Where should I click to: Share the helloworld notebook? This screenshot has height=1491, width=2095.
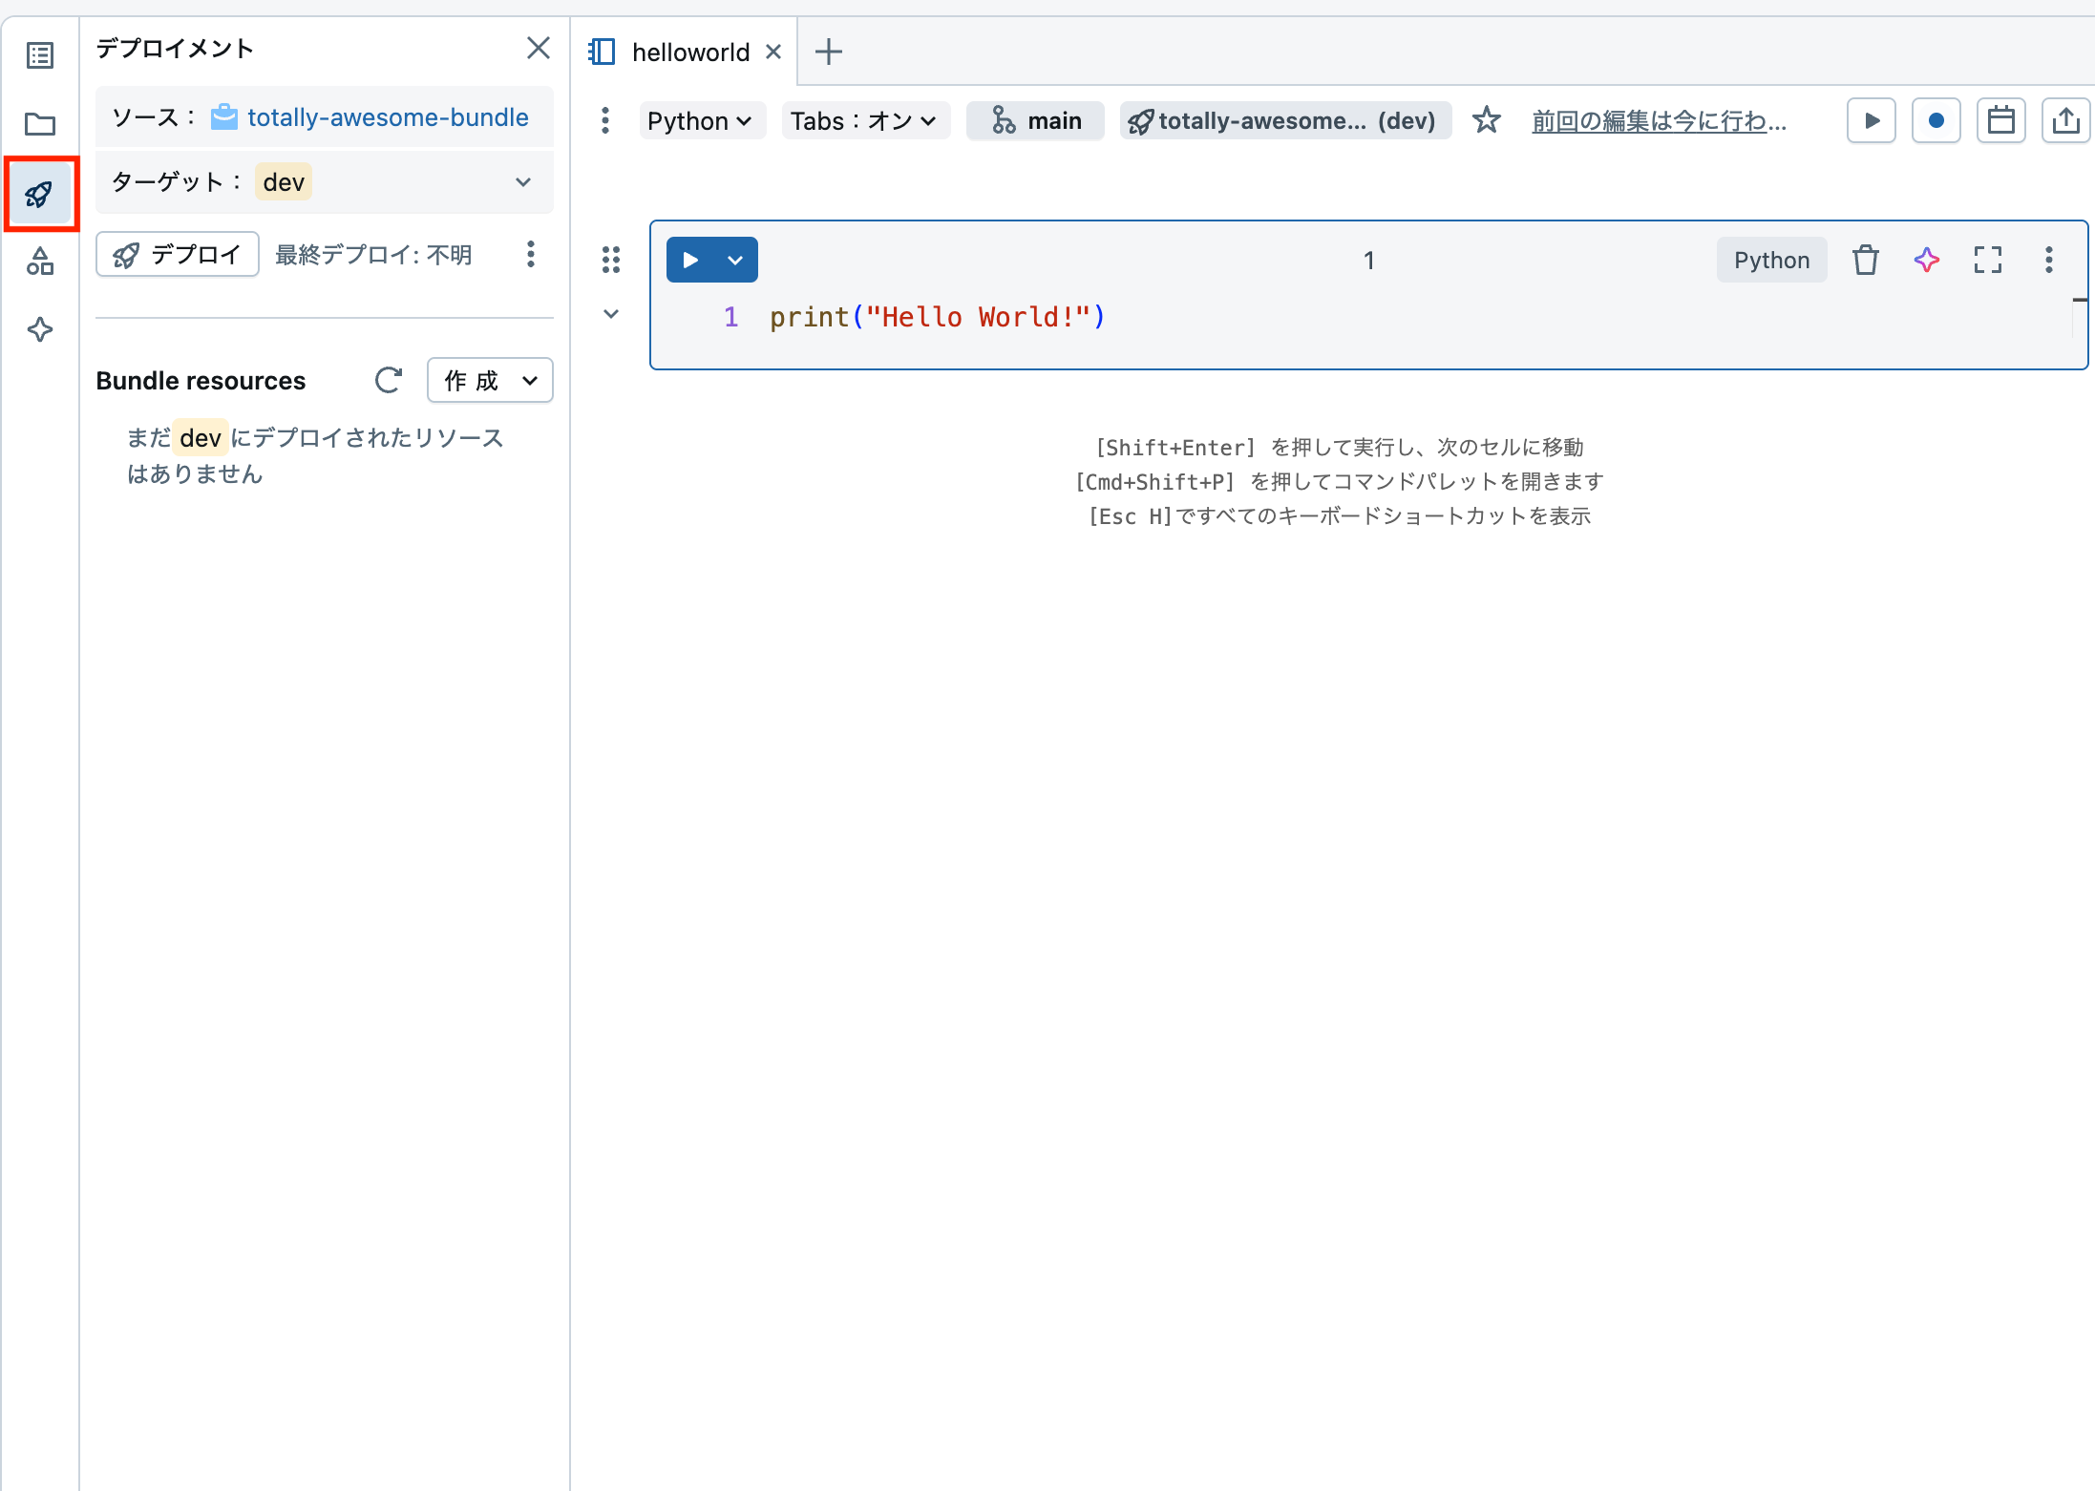2065,120
